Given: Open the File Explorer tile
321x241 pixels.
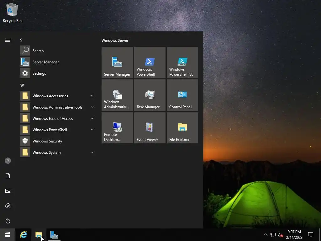Looking at the screenshot, I should point(182,127).
